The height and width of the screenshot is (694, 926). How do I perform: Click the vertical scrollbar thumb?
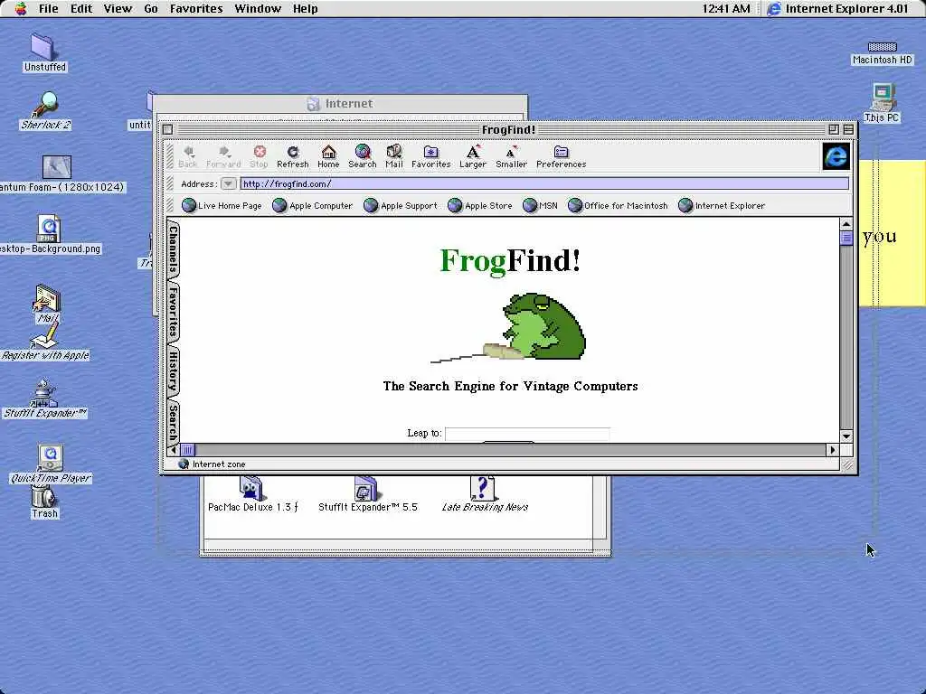[846, 238]
